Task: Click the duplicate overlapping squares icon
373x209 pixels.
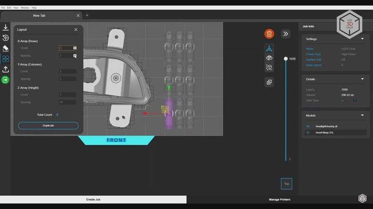Action: [269, 82]
